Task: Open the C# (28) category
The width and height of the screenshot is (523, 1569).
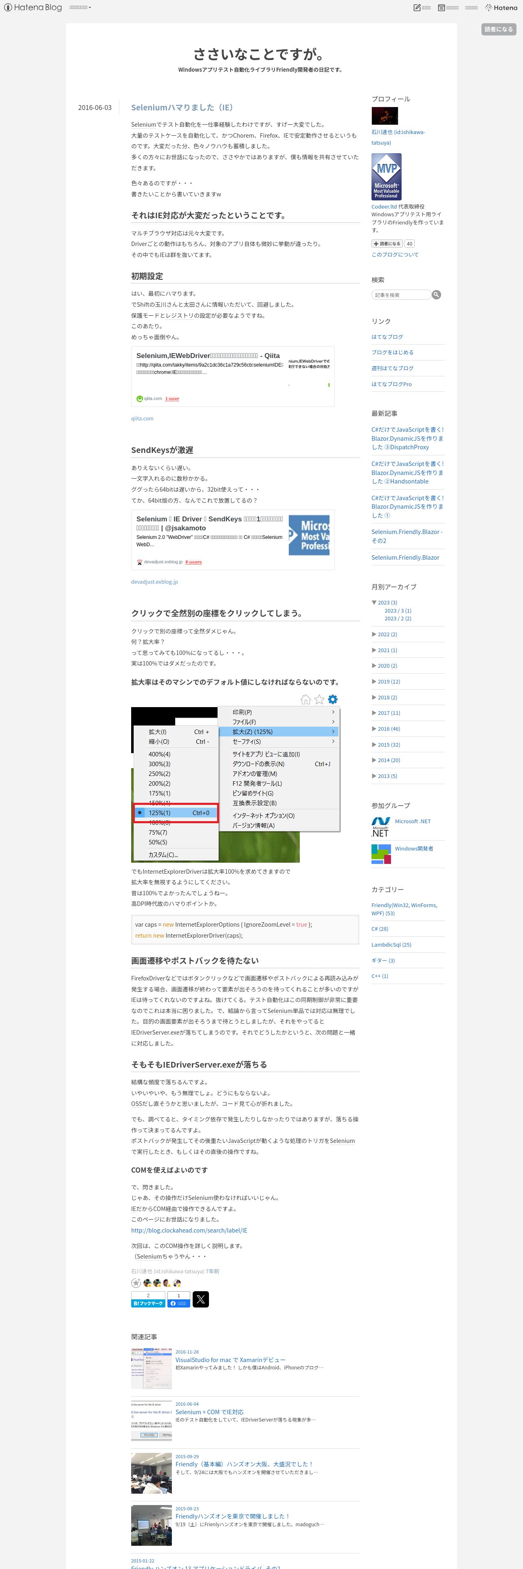Action: [379, 929]
